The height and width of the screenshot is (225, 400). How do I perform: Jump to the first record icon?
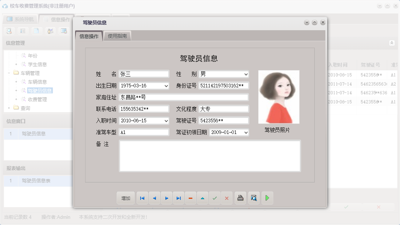142,198
